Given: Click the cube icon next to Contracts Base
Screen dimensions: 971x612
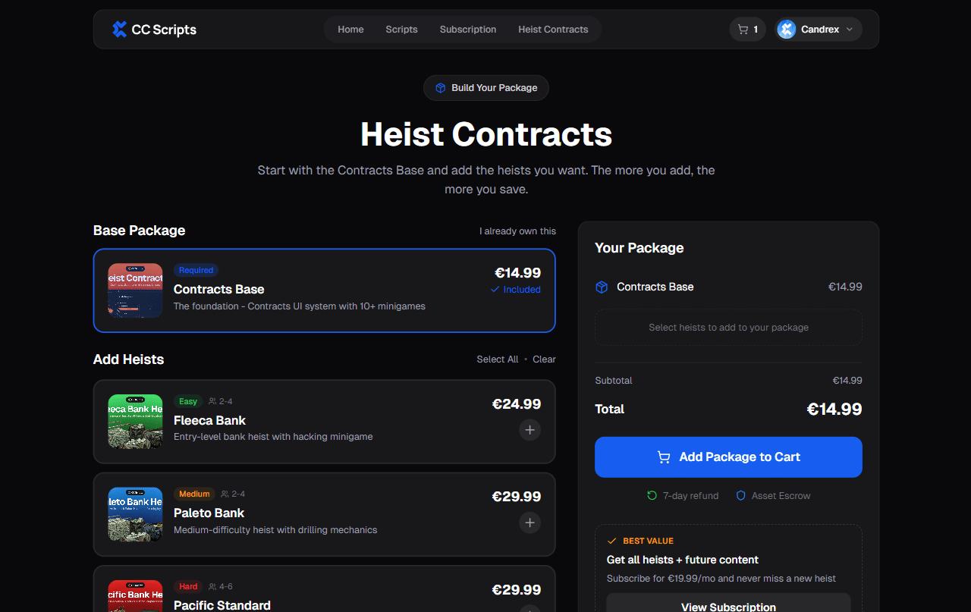Looking at the screenshot, I should (x=602, y=287).
